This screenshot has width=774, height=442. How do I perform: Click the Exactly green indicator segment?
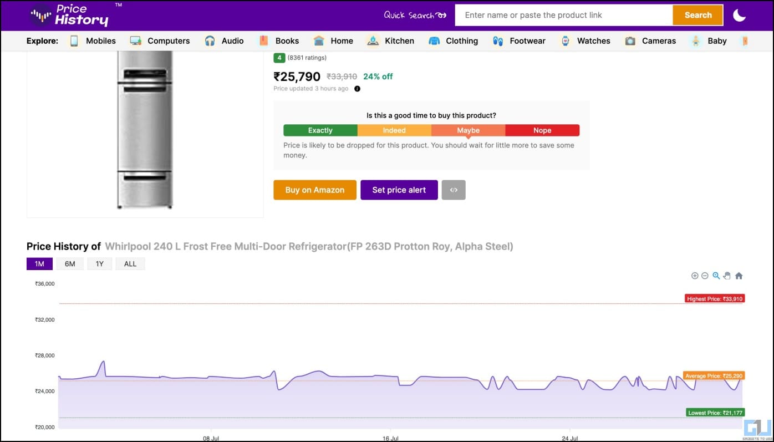tap(320, 130)
